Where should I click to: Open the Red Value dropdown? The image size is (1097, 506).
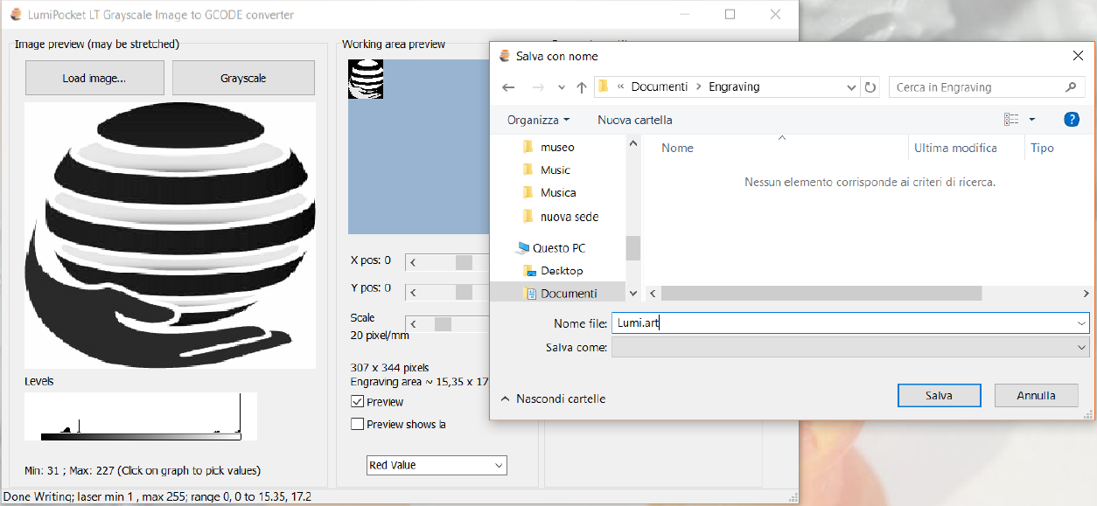pyautogui.click(x=437, y=465)
